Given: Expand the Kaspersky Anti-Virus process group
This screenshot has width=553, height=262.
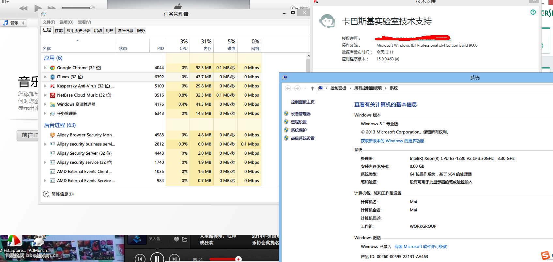Looking at the screenshot, I should (x=45, y=86).
